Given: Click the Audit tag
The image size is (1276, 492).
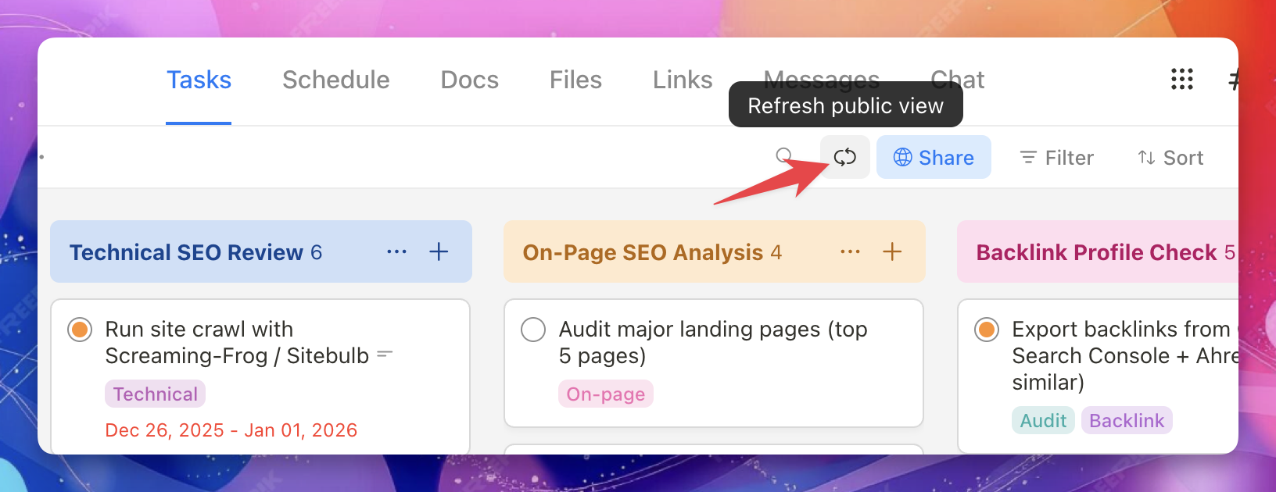Looking at the screenshot, I should tap(1043, 421).
